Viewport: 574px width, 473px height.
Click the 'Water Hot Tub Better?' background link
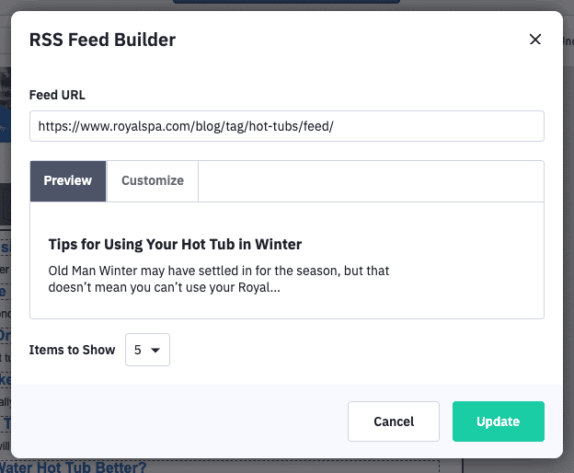[x=74, y=467]
